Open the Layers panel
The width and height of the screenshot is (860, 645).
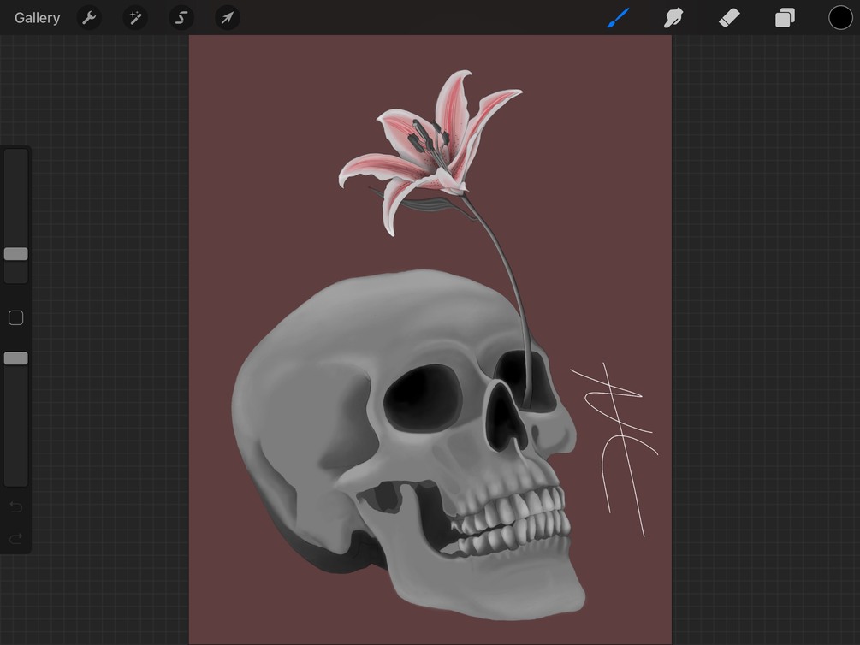point(785,17)
